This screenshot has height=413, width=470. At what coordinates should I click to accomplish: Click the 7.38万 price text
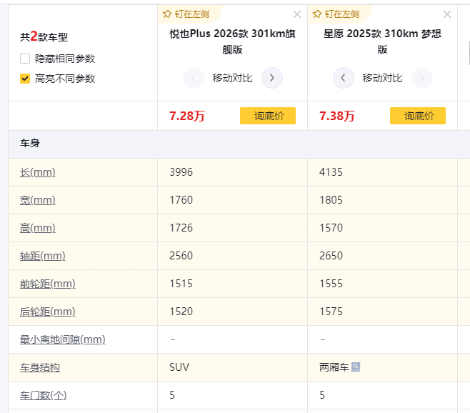[337, 116]
